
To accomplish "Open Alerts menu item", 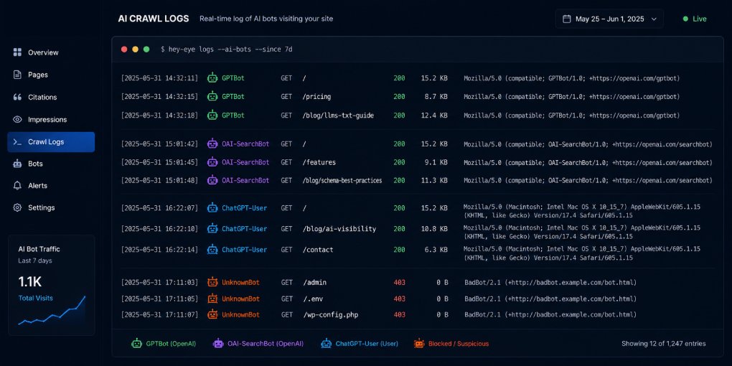I will point(51,186).
